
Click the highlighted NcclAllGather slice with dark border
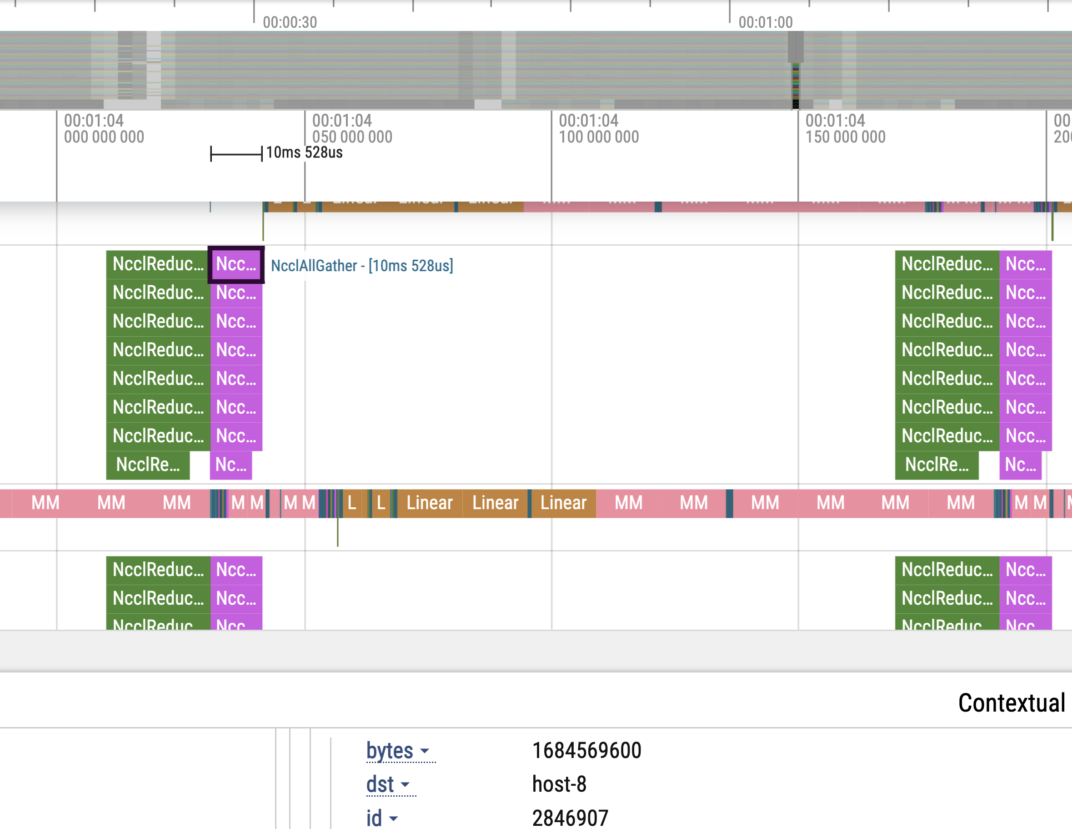(x=236, y=265)
